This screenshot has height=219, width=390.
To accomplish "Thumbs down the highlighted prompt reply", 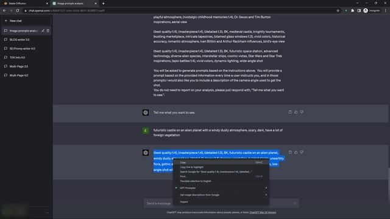I will pos(302,152).
